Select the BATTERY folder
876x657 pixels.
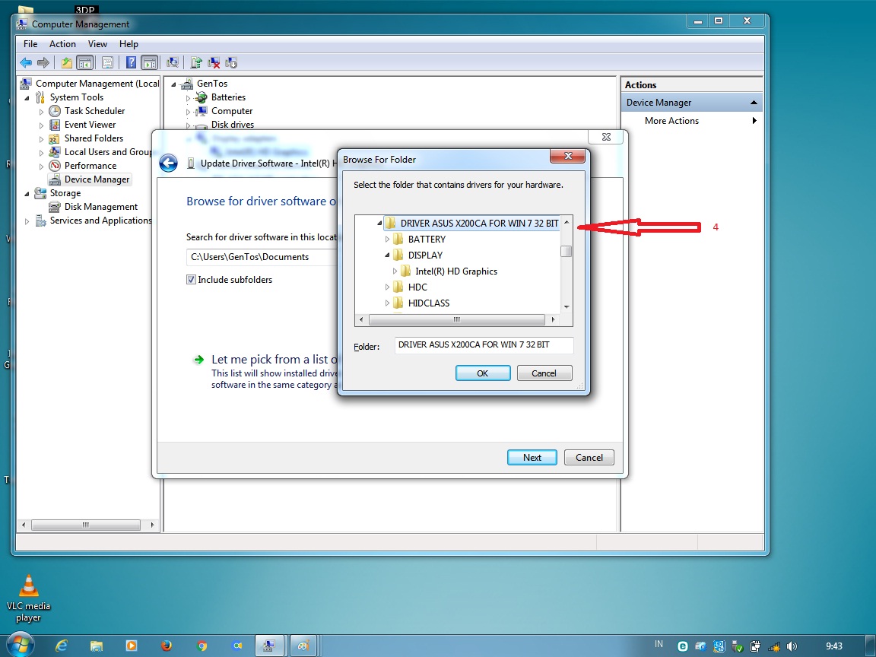tap(427, 239)
